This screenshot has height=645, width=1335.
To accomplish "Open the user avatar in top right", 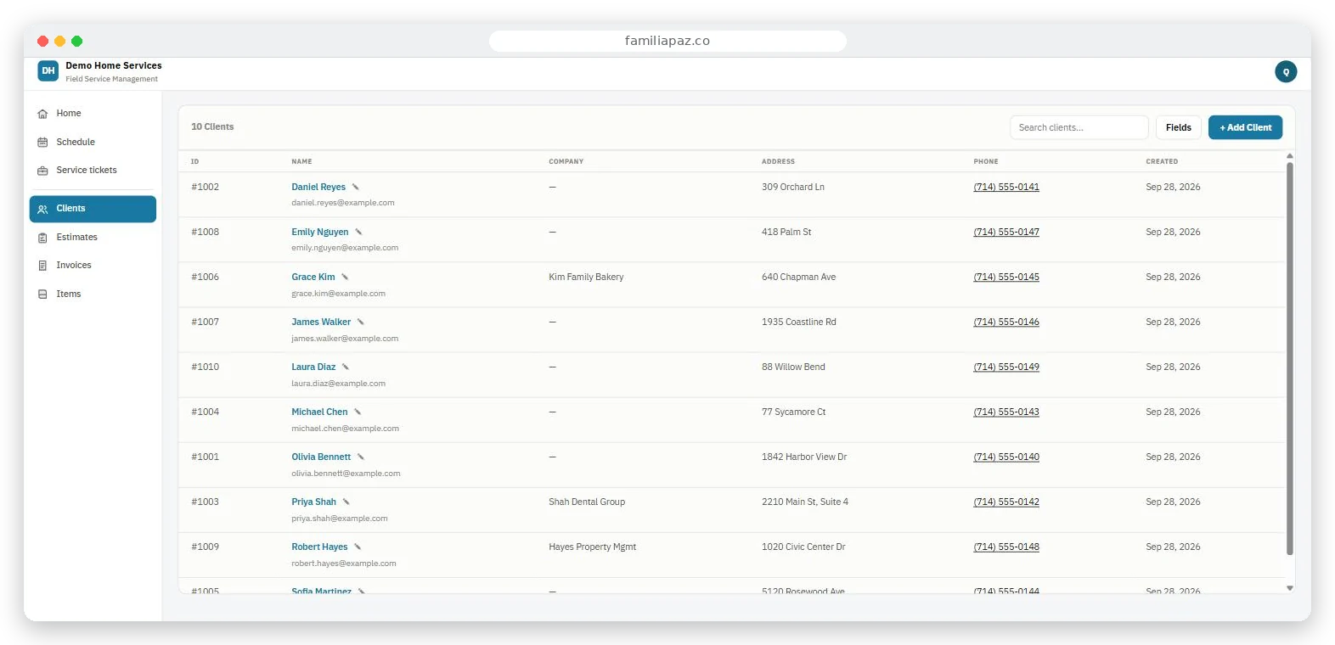I will point(1286,72).
